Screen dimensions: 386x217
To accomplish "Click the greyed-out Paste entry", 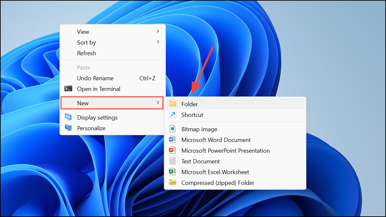I will pyautogui.click(x=113, y=68).
